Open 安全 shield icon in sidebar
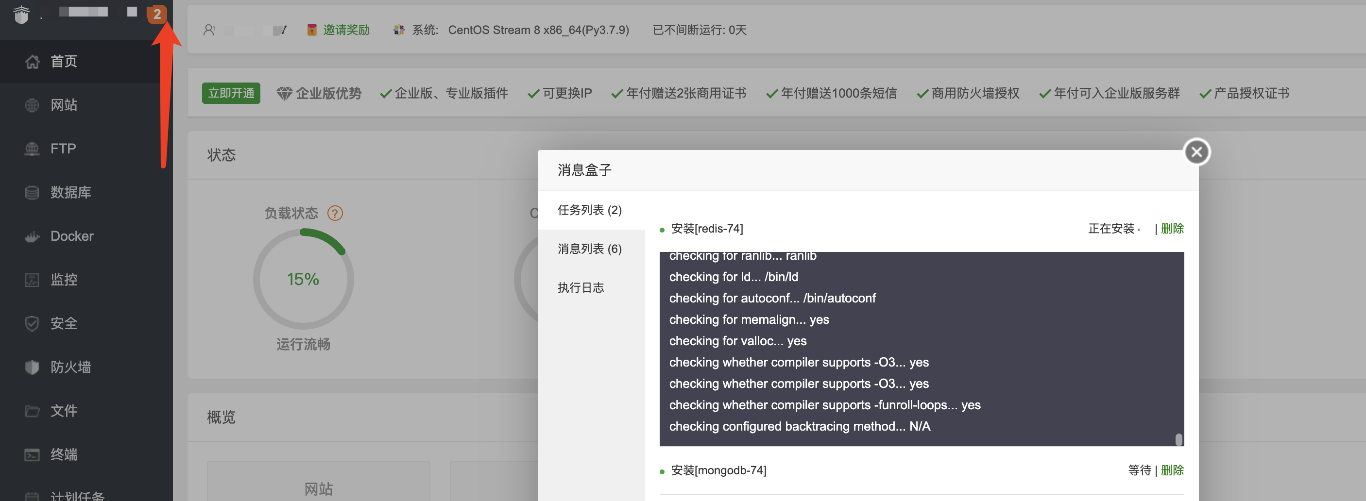The image size is (1366, 501). pyautogui.click(x=33, y=323)
